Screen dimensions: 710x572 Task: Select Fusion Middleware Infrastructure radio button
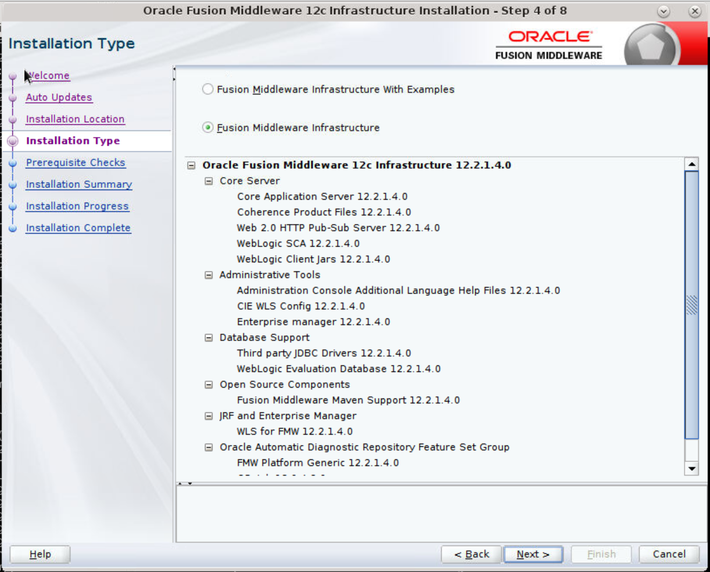tap(207, 128)
